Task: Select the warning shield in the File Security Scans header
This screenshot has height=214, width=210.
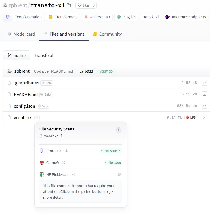Action: point(119,130)
